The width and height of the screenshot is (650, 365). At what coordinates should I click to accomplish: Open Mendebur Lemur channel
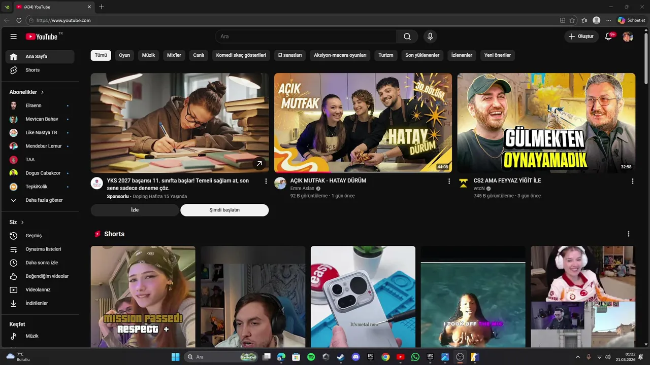pos(40,146)
